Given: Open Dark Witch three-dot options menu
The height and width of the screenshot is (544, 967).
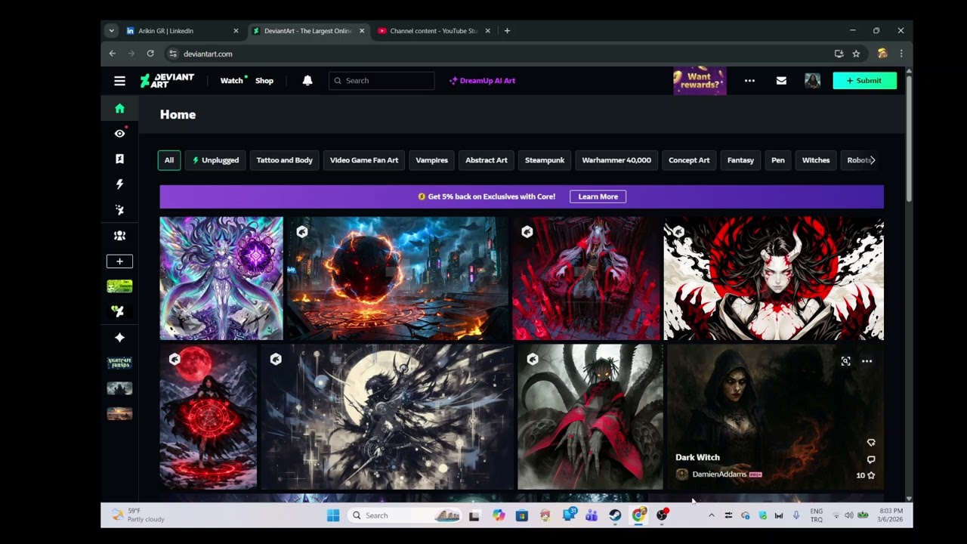Looking at the screenshot, I should [867, 361].
